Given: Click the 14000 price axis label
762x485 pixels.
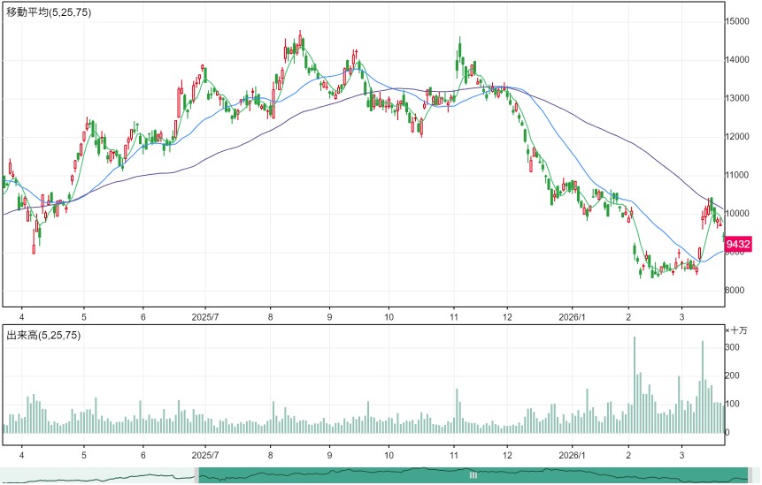Looking at the screenshot, I should (x=737, y=60).
